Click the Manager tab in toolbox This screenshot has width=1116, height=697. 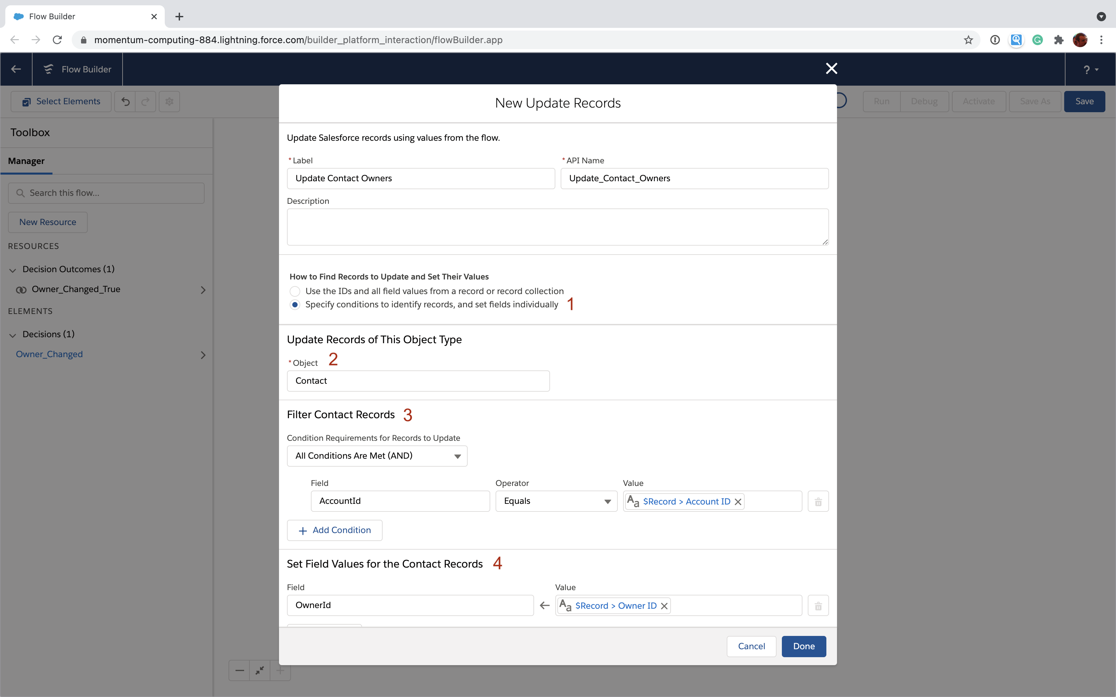(27, 161)
